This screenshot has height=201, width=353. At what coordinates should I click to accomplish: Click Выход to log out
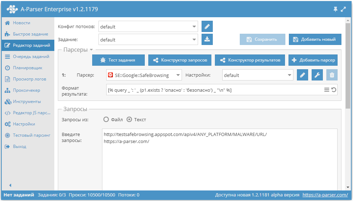point(28,147)
